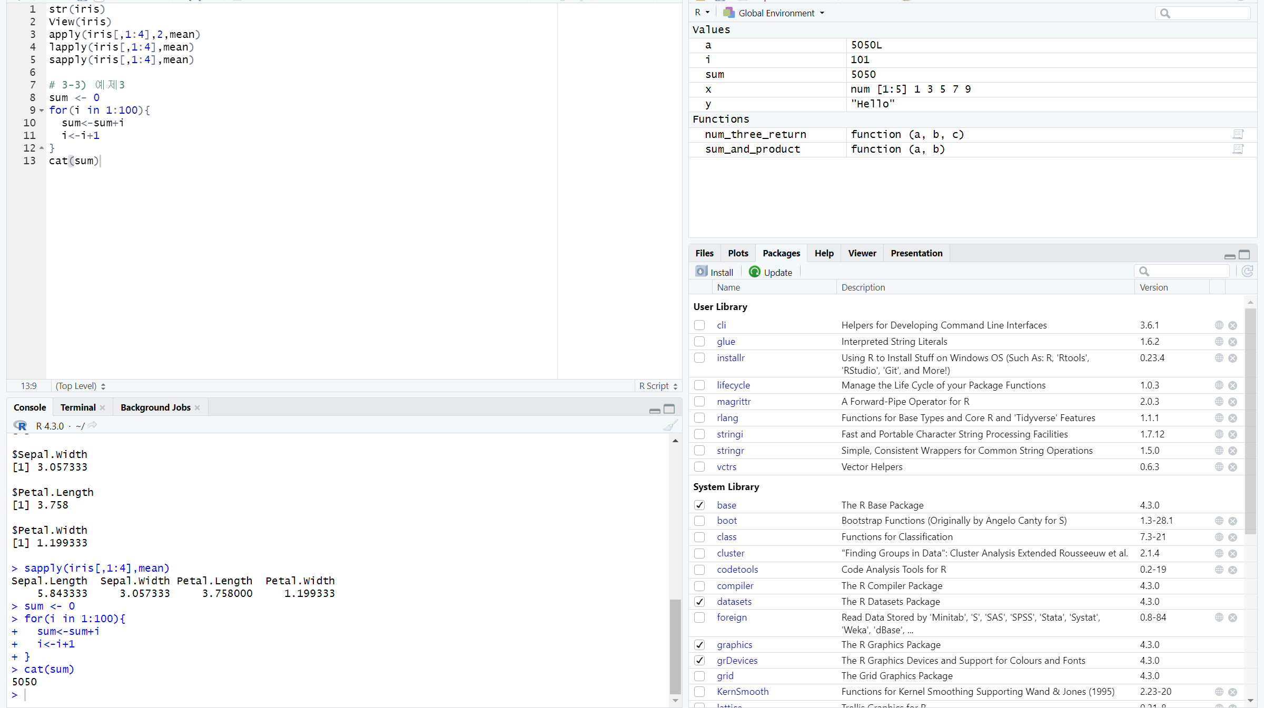Refresh the packages list
The width and height of the screenshot is (1264, 708).
coord(1247,271)
